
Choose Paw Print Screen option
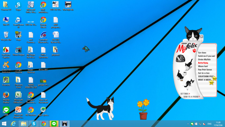point(205,70)
